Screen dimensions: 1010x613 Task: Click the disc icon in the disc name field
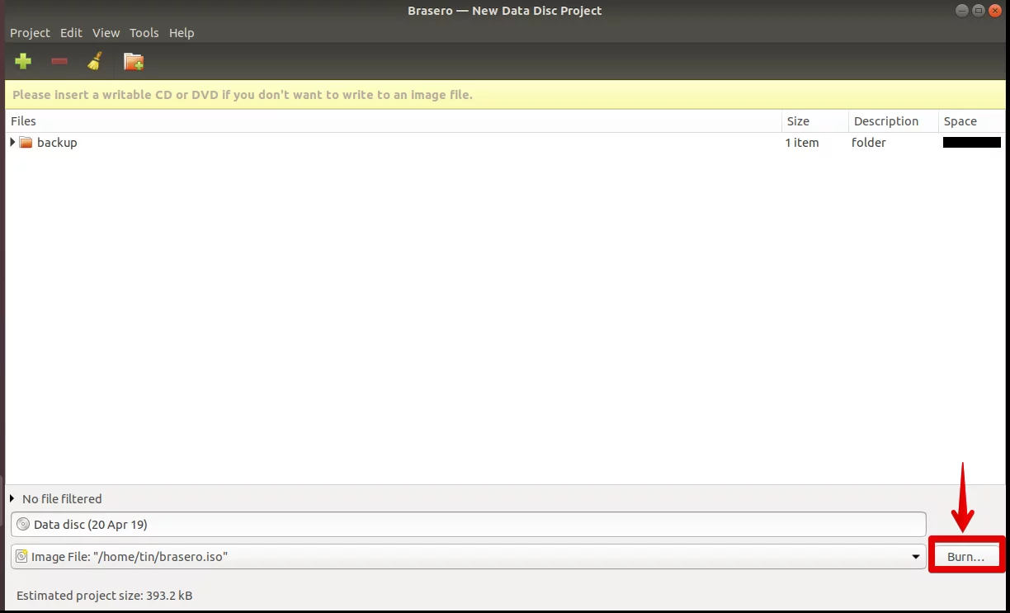(22, 524)
